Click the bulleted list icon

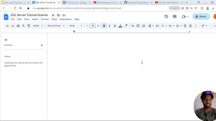coord(170,26)
